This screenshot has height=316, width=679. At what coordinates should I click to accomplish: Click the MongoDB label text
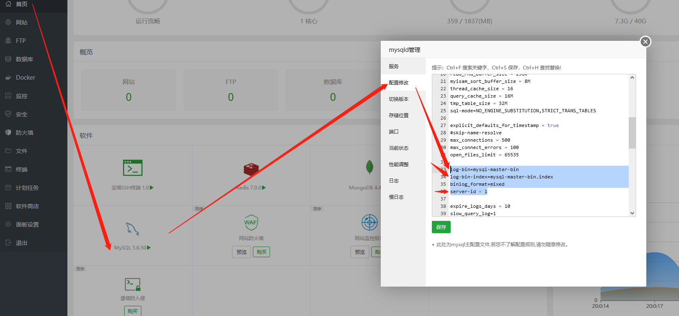coord(365,188)
